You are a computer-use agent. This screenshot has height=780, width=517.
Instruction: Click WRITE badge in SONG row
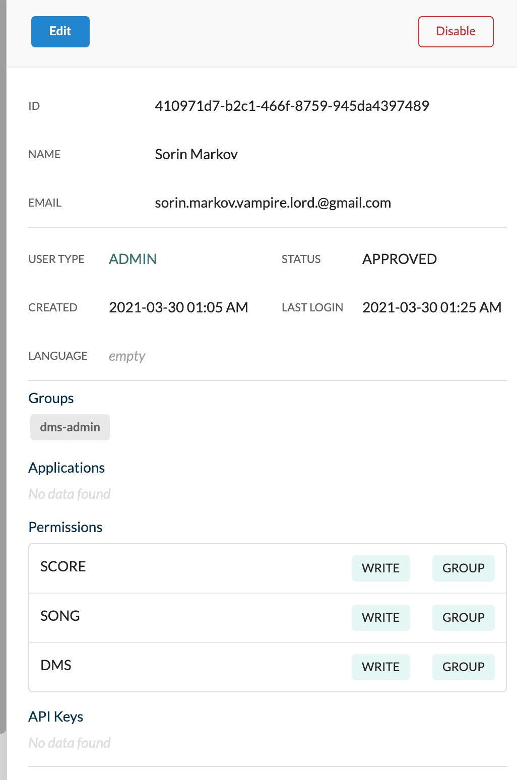(x=381, y=618)
